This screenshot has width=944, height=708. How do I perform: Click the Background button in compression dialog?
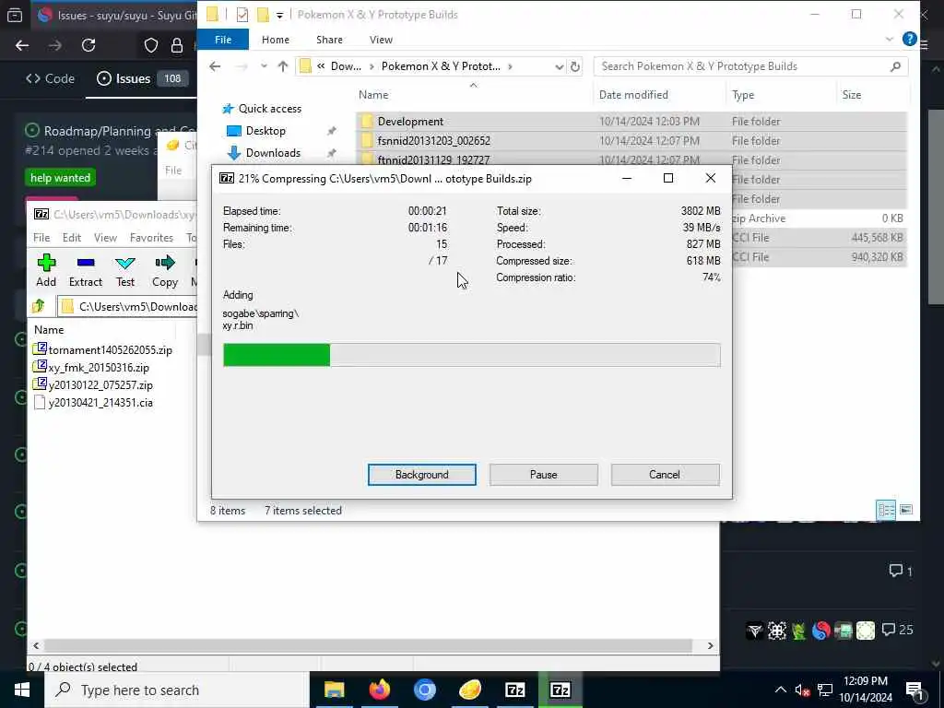tap(421, 475)
